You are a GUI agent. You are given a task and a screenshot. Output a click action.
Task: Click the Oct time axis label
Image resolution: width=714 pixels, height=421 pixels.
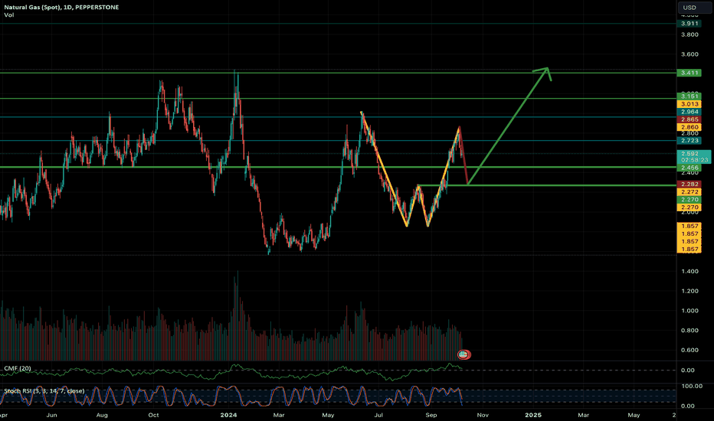pyautogui.click(x=153, y=415)
